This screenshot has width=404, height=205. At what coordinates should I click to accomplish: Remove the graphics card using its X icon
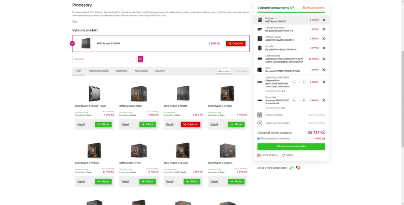324,58
